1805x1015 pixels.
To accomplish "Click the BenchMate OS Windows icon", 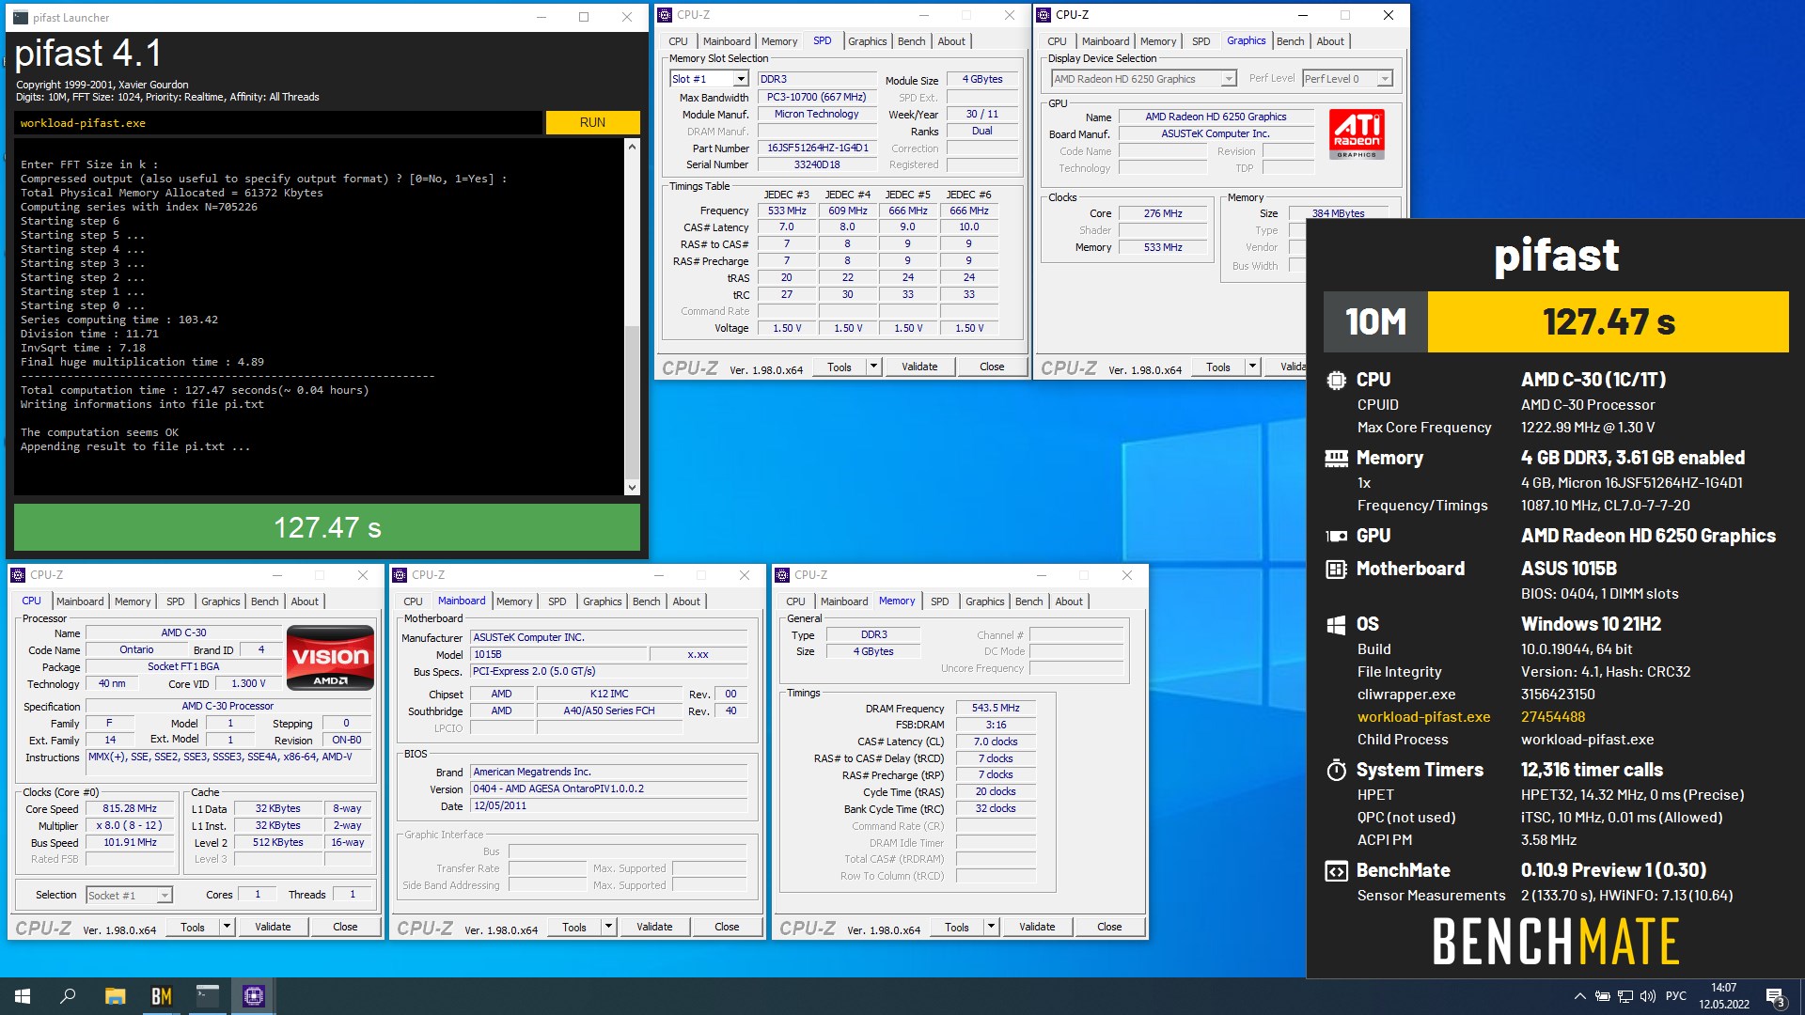I will (1336, 625).
